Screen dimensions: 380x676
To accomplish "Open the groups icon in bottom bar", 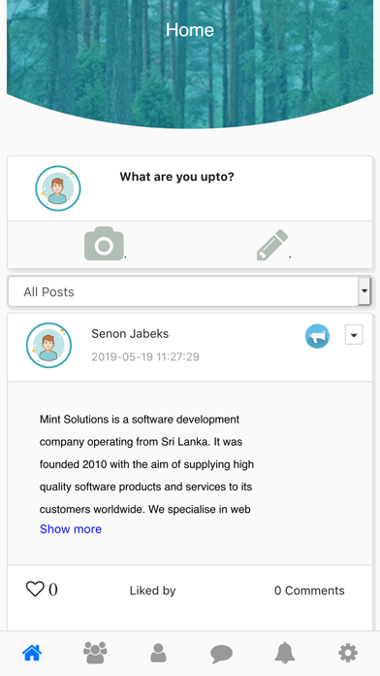I will coord(95,653).
